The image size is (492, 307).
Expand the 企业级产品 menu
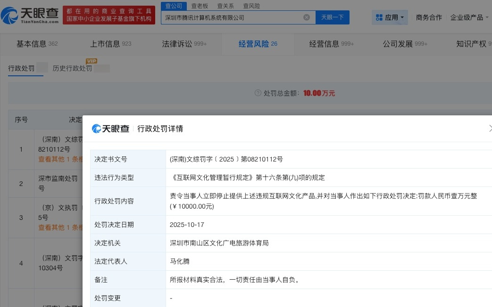pos(470,17)
